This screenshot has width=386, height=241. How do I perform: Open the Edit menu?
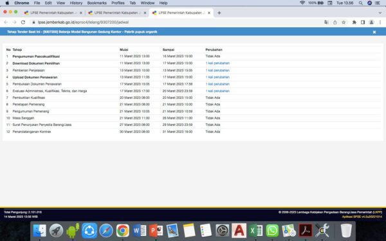48,3
